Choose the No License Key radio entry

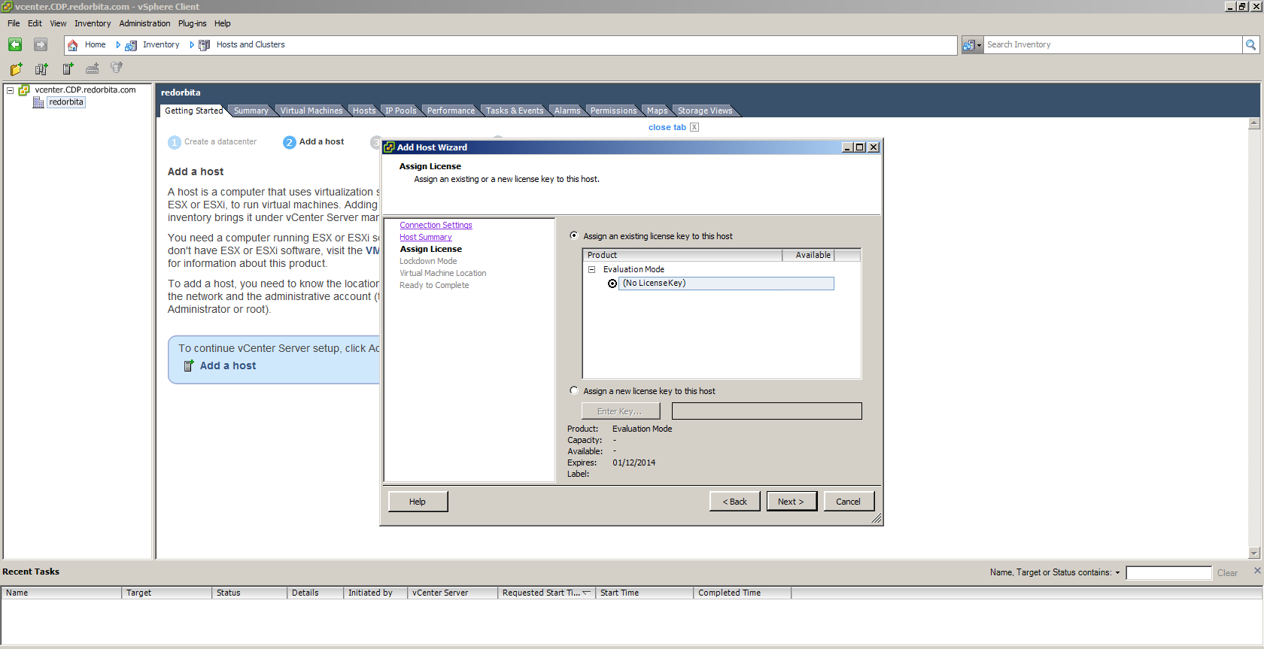point(612,284)
